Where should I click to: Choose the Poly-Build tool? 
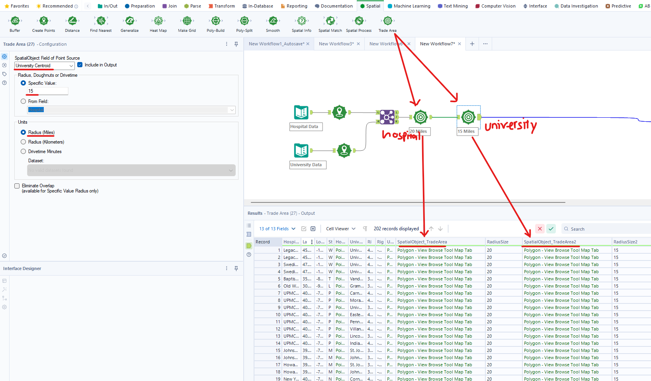click(215, 21)
